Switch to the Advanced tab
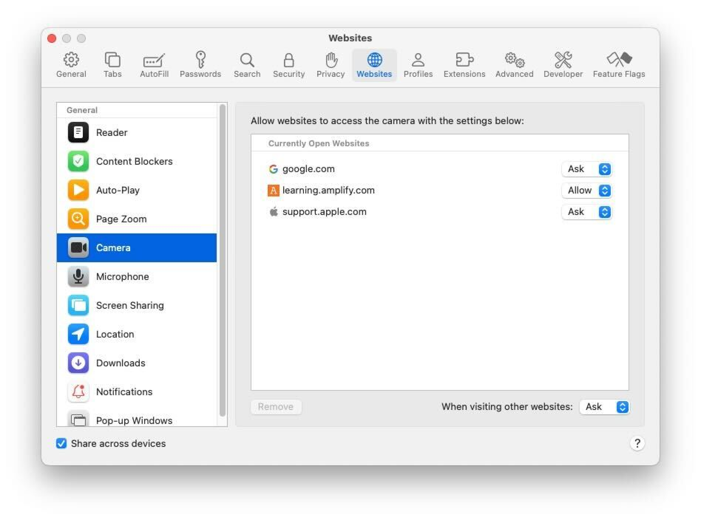 [x=514, y=65]
